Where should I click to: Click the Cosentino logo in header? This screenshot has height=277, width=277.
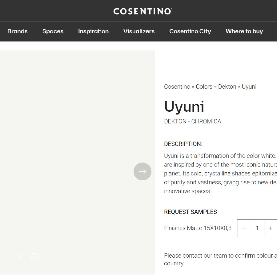(x=143, y=11)
